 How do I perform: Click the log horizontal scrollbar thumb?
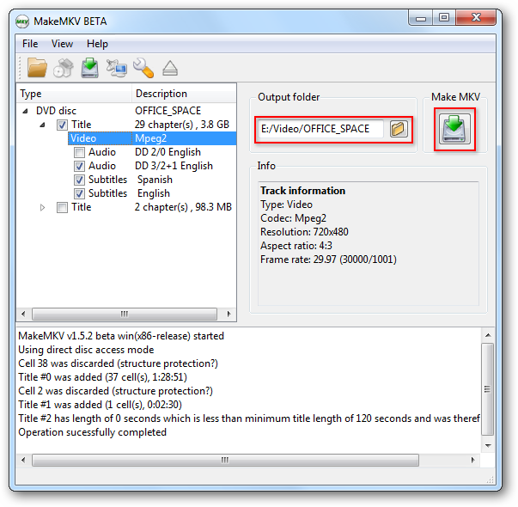225,460
